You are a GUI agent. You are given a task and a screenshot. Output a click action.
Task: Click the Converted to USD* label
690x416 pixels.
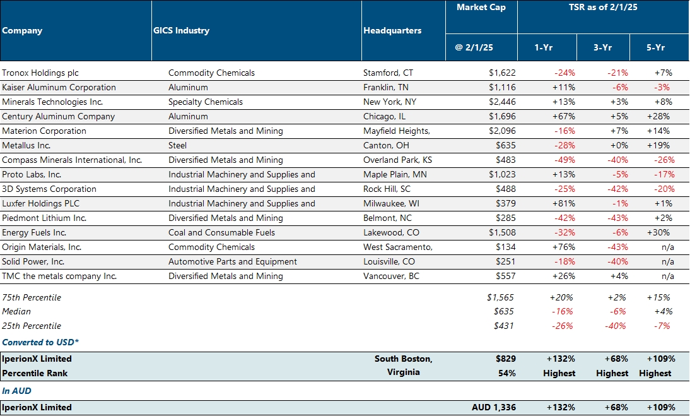pos(40,342)
